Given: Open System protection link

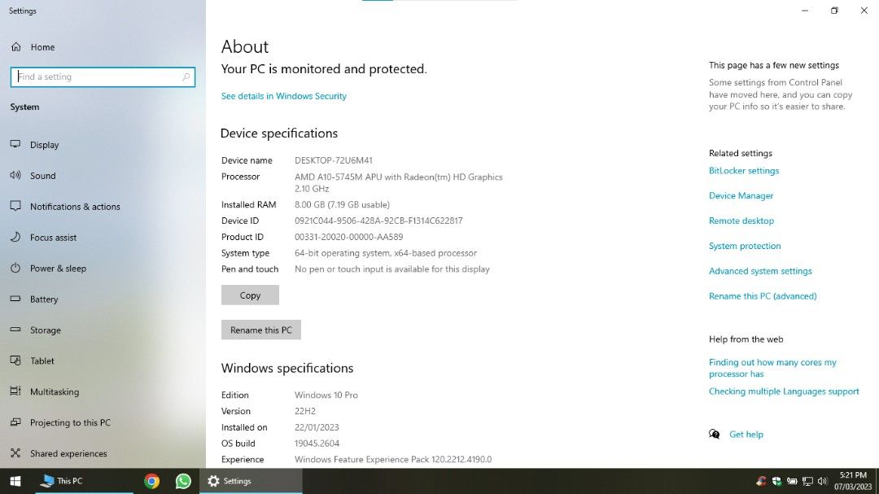Looking at the screenshot, I should 745,246.
